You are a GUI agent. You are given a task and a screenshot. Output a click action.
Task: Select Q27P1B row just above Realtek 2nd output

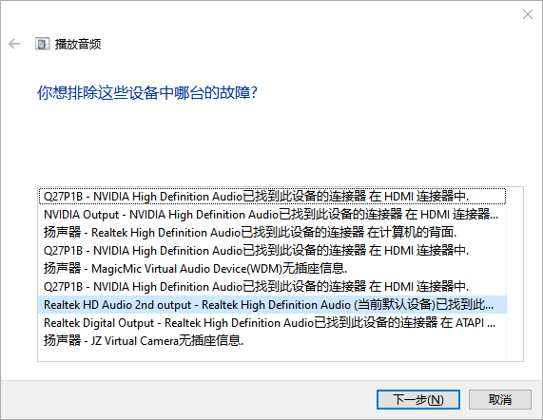[x=272, y=286]
